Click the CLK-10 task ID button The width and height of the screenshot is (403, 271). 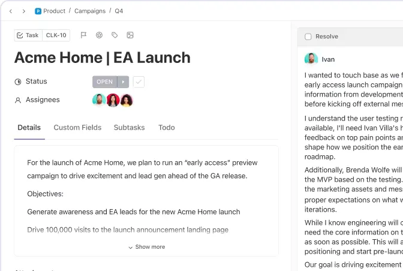56,35
